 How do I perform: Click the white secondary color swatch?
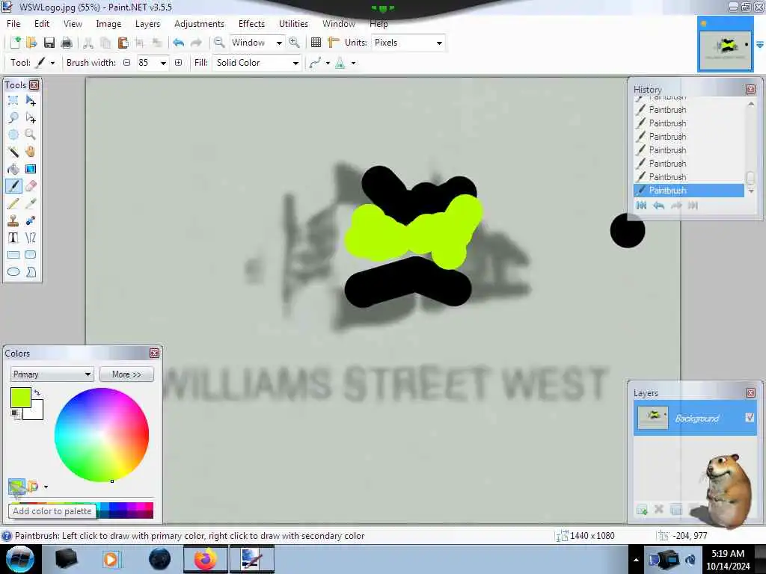(x=36, y=412)
